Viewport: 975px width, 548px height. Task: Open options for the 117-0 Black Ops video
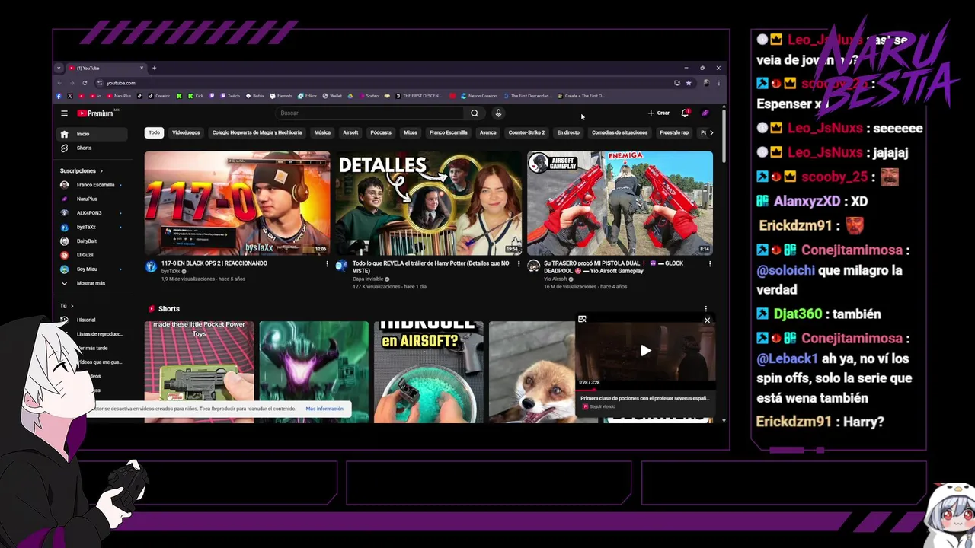[328, 264]
